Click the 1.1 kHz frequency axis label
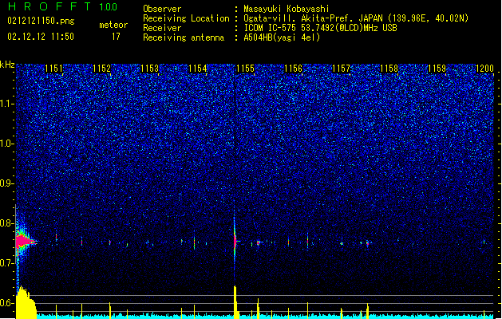Viewport: 502px width, 319px height. (6, 104)
